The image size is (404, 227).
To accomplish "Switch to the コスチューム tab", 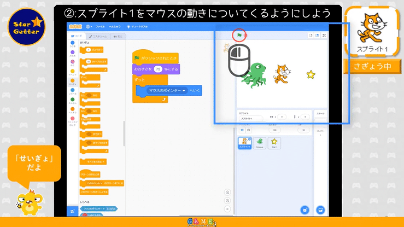I will 98,37.
